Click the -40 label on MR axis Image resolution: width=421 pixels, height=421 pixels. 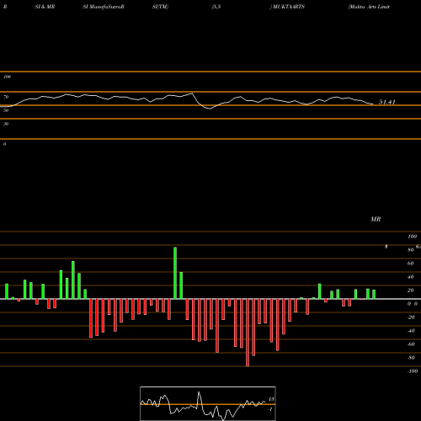(x=411, y=331)
